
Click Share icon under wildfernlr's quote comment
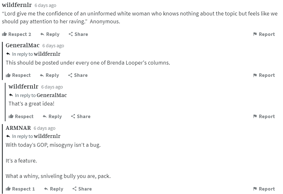click(x=71, y=34)
